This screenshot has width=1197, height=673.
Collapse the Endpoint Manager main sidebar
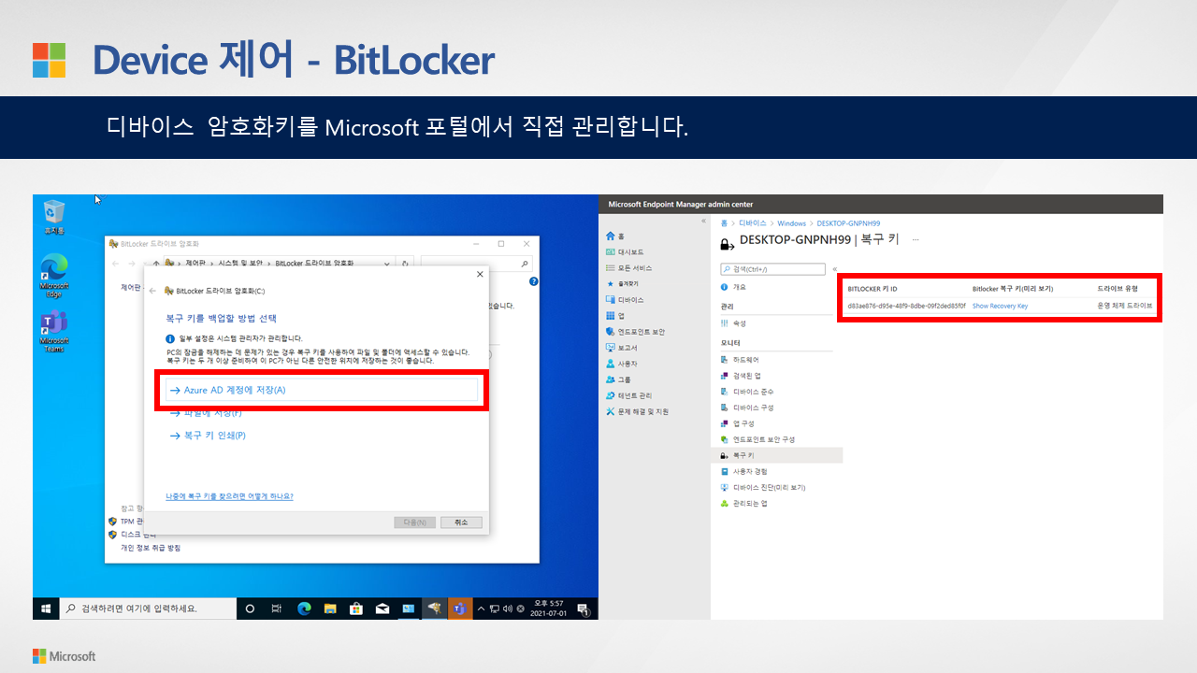[x=703, y=221]
